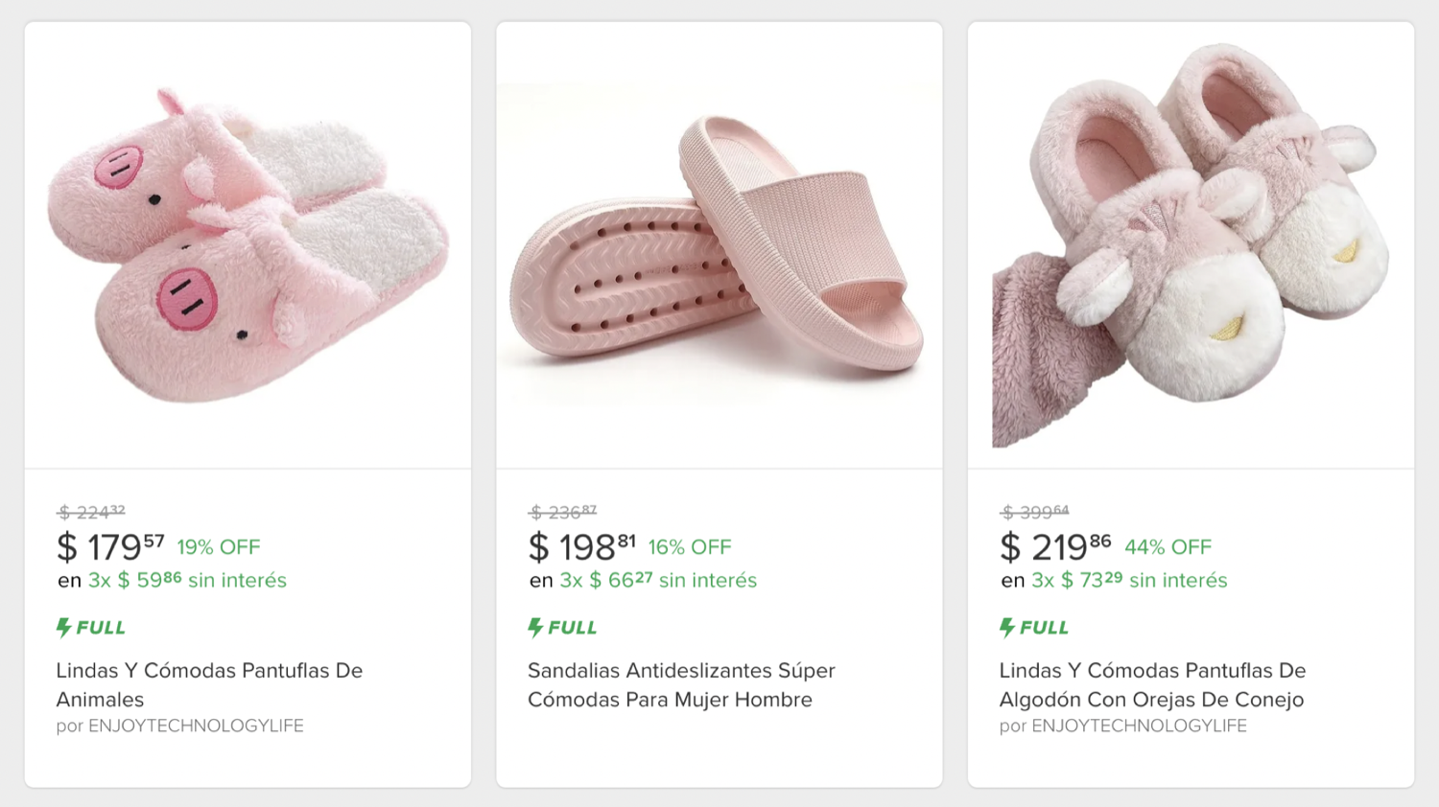Click the $198.81 price
This screenshot has height=807, width=1439.
tap(582, 547)
